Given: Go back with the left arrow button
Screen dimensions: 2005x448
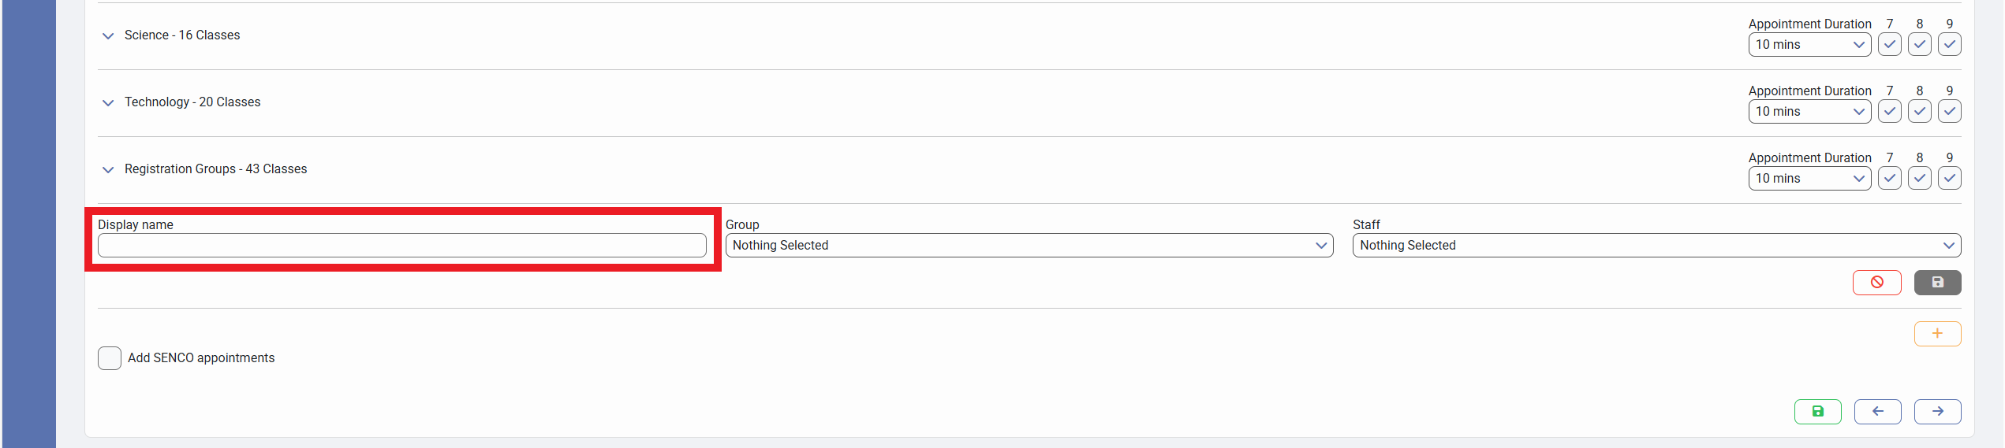Looking at the screenshot, I should (x=1877, y=412).
